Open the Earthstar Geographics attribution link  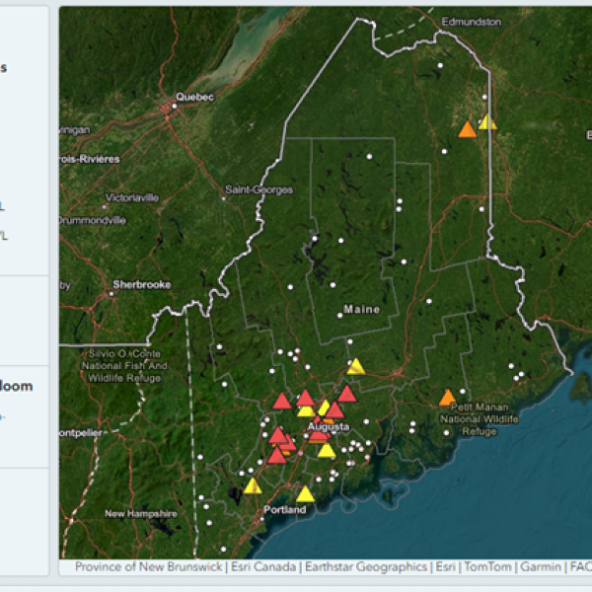click(366, 566)
